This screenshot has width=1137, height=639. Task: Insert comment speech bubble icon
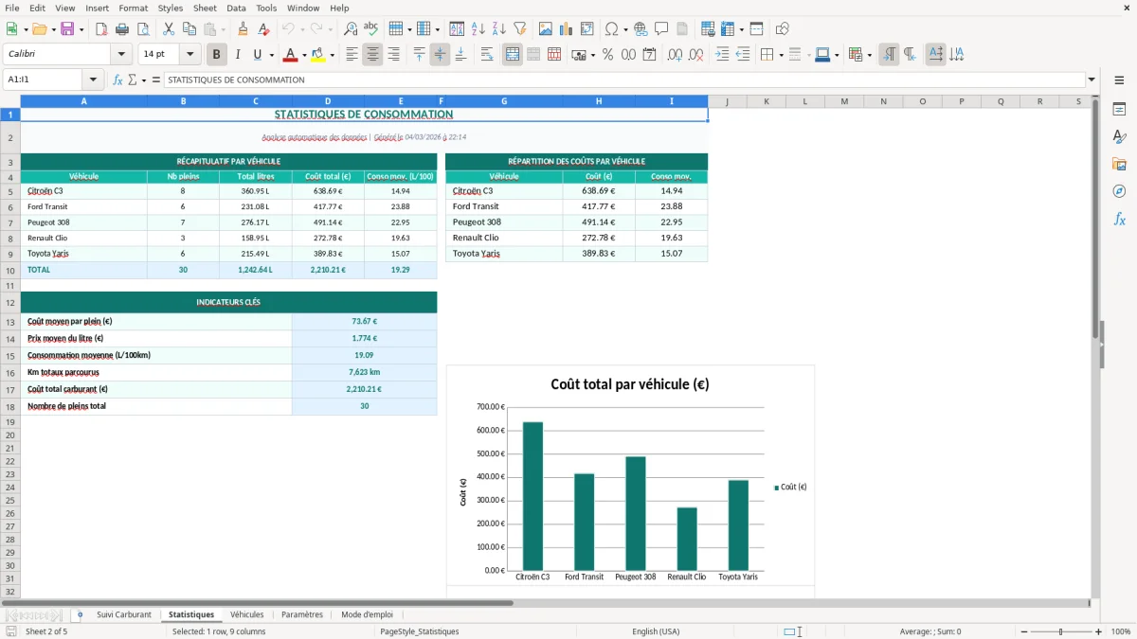pos(661,29)
